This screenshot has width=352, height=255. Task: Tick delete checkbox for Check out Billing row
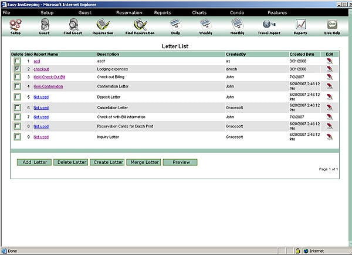click(17, 77)
